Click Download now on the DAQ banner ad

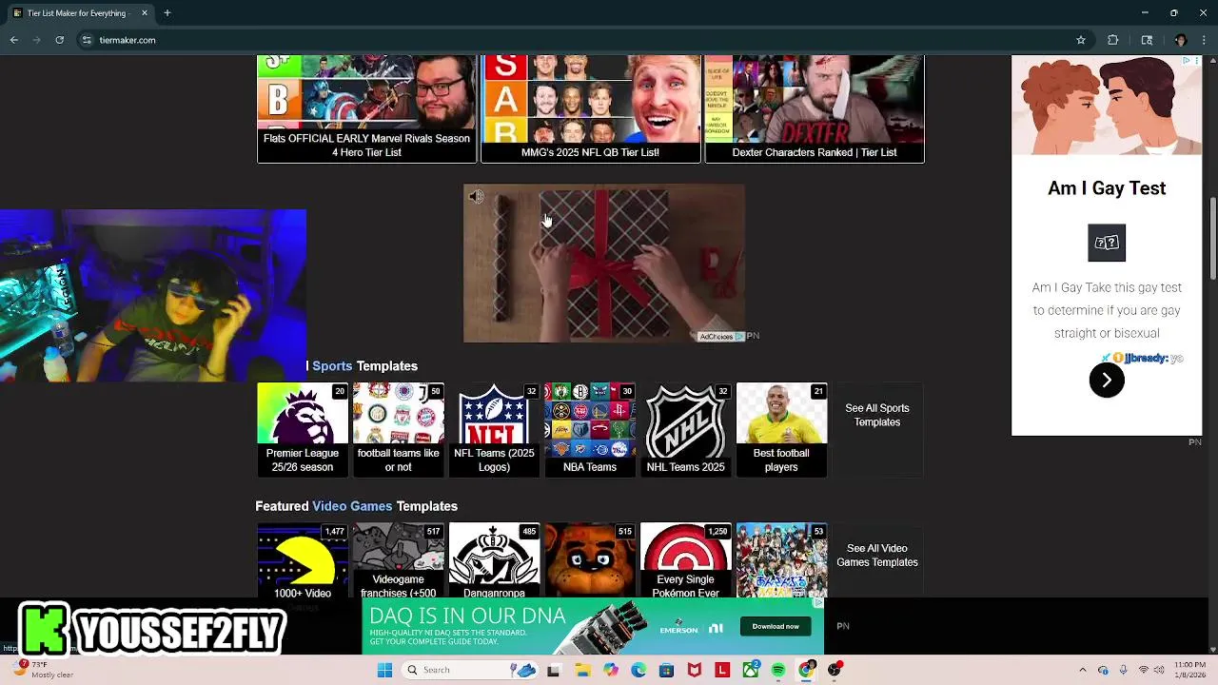(x=776, y=626)
